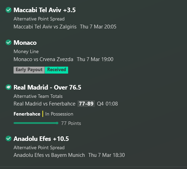187x169 pixels.
Task: Click the green checkmark beside Monaco
Action: click(x=8, y=42)
